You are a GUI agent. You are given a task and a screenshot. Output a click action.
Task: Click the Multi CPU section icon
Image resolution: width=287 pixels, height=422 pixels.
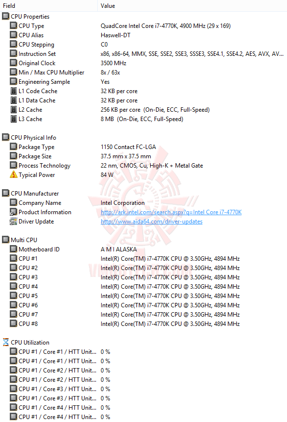[x=6, y=240]
